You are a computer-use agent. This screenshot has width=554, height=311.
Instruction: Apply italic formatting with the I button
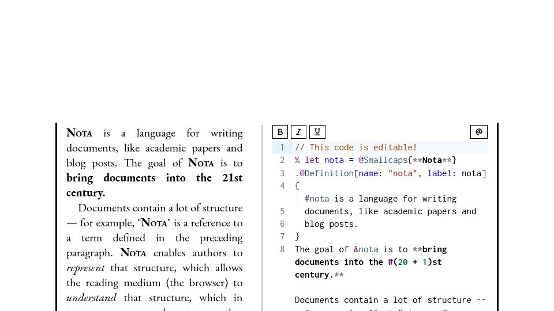click(298, 132)
